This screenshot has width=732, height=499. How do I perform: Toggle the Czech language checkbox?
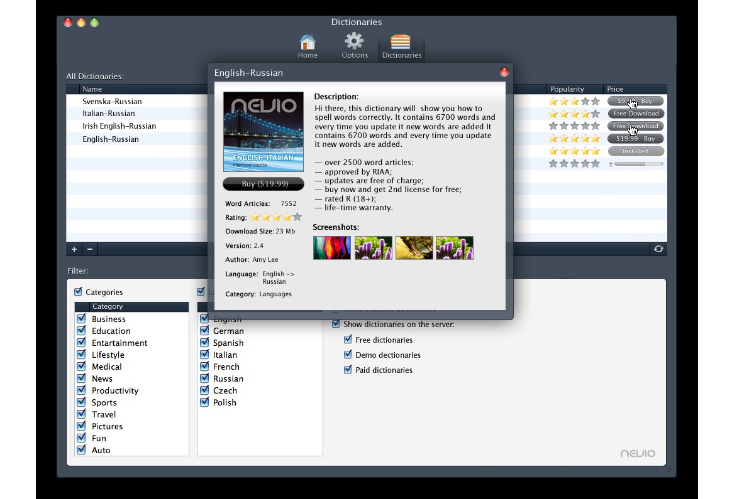204,390
